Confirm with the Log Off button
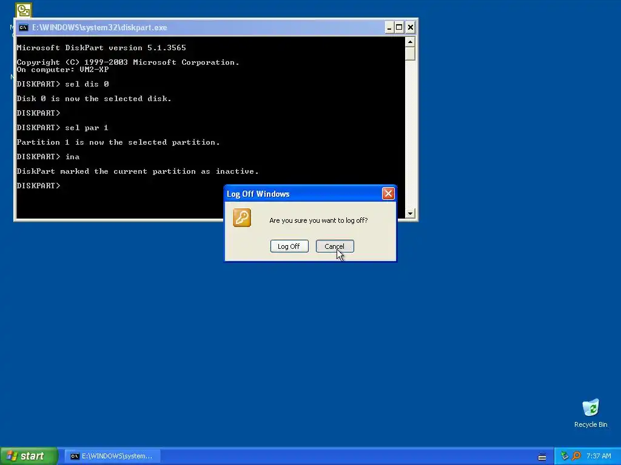 pos(289,246)
